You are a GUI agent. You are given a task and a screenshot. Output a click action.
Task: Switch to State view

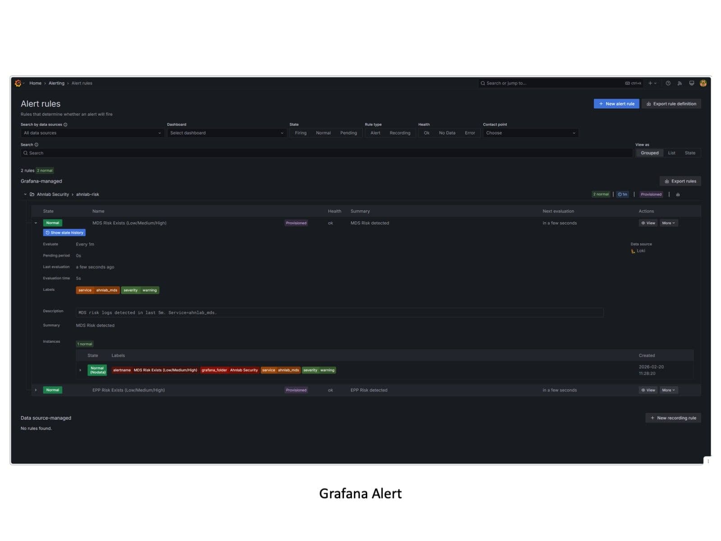[690, 153]
